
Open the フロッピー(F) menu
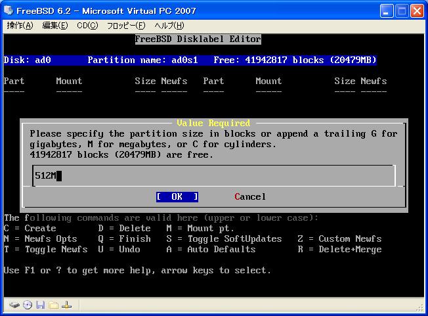(x=126, y=26)
